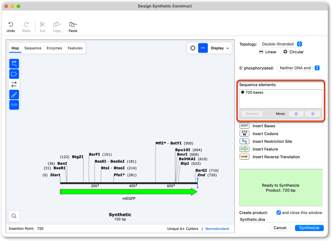Click the BlpI (622) enzyme label
This screenshot has width=332, height=241.
pyautogui.click(x=190, y=163)
